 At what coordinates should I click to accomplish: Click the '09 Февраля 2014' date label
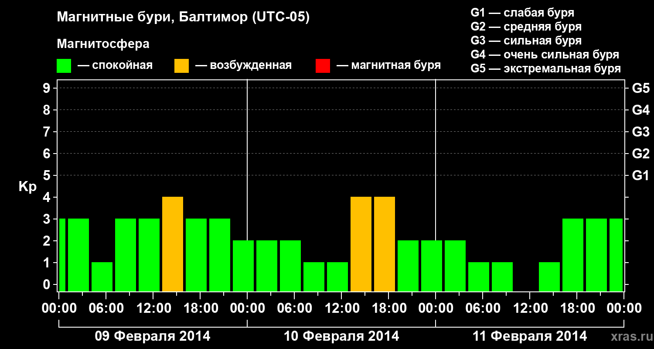pyautogui.click(x=153, y=336)
